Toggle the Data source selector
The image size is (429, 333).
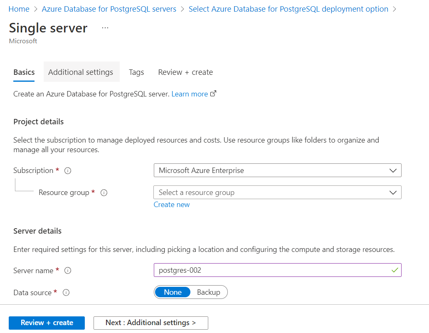click(x=191, y=292)
